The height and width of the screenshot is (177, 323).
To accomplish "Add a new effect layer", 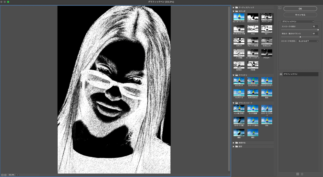I will 297,174.
